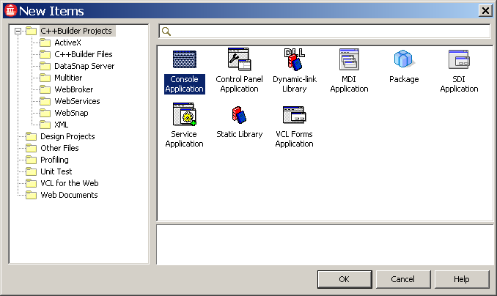Select the MDI Application icon
The width and height of the screenshot is (497, 296).
click(349, 59)
